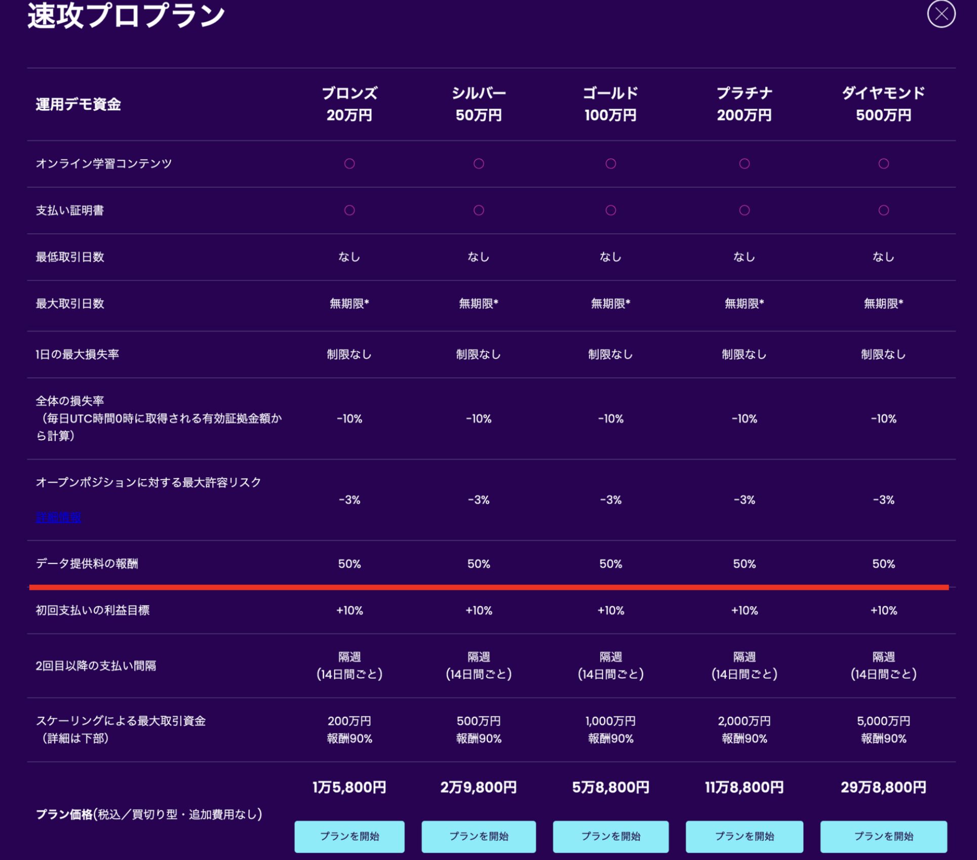Click ダイヤモンド circle in オンライン学習コンテンツ row

click(x=883, y=163)
